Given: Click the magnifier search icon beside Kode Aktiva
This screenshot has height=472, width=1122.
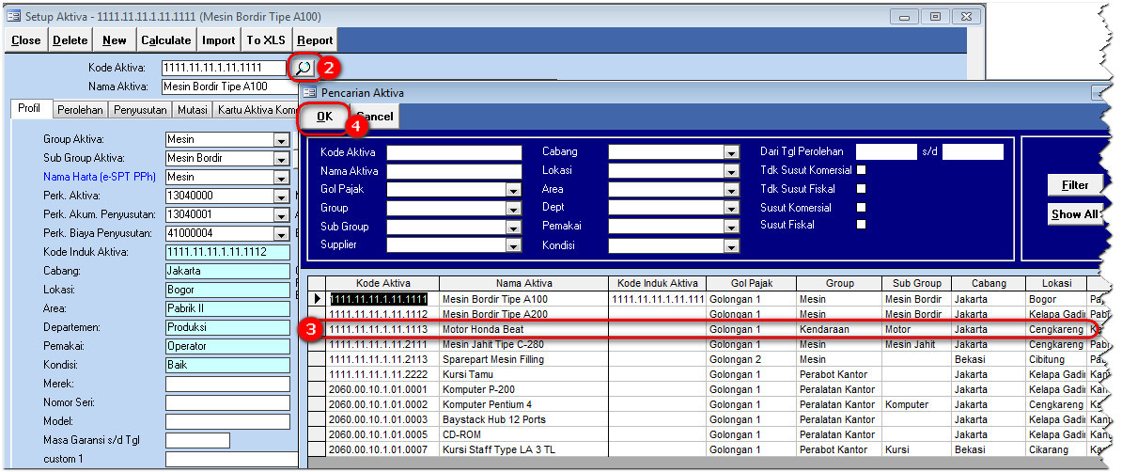Looking at the screenshot, I should click(302, 68).
